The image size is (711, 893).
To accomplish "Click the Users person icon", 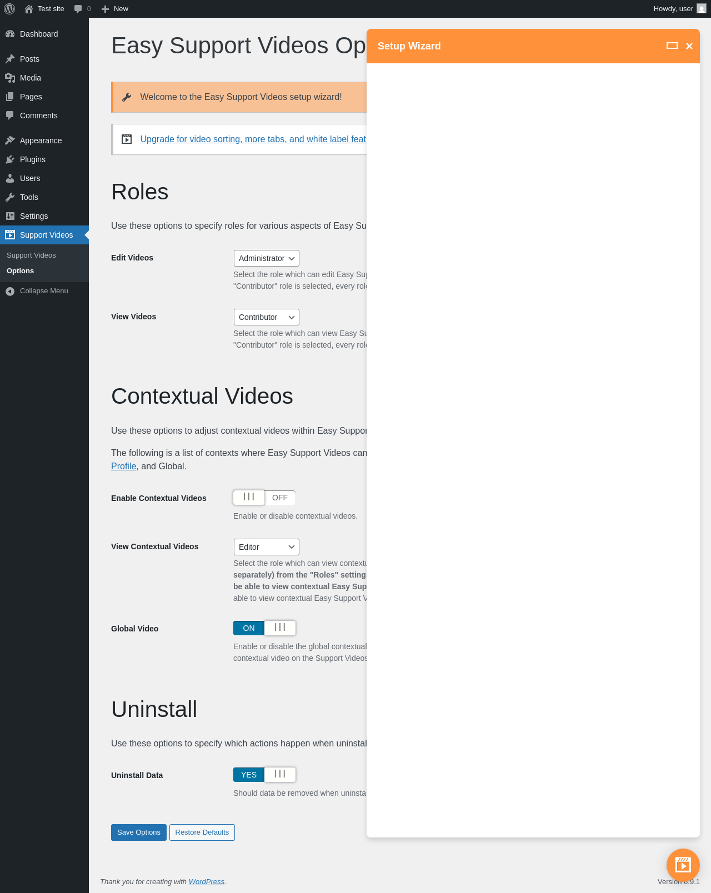I will pos(10,178).
